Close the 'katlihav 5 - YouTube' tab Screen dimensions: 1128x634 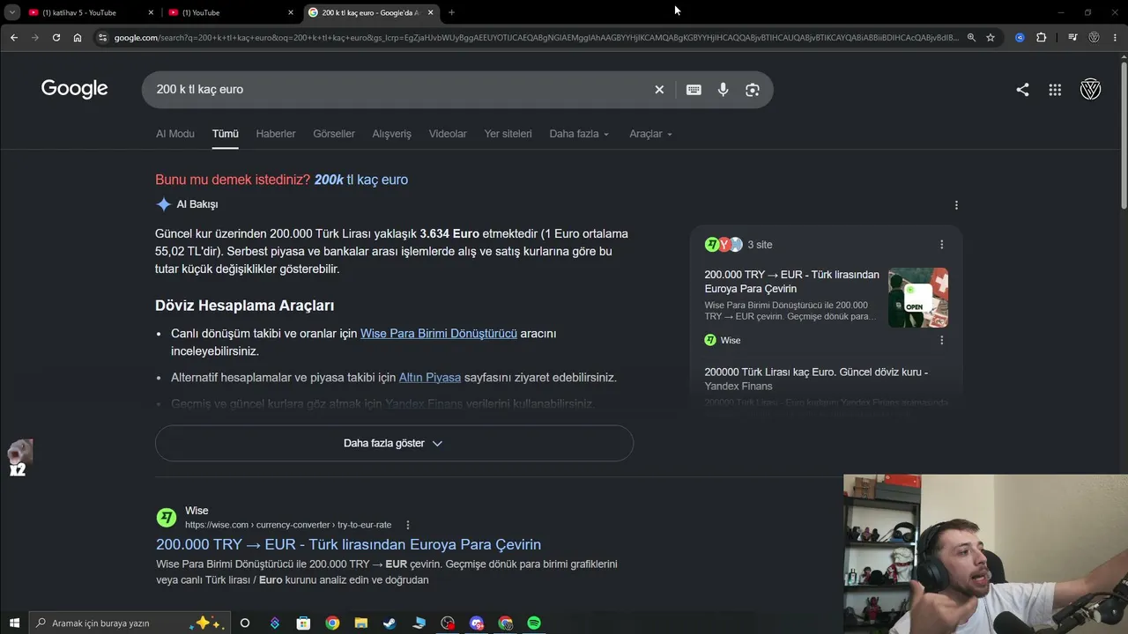(151, 12)
